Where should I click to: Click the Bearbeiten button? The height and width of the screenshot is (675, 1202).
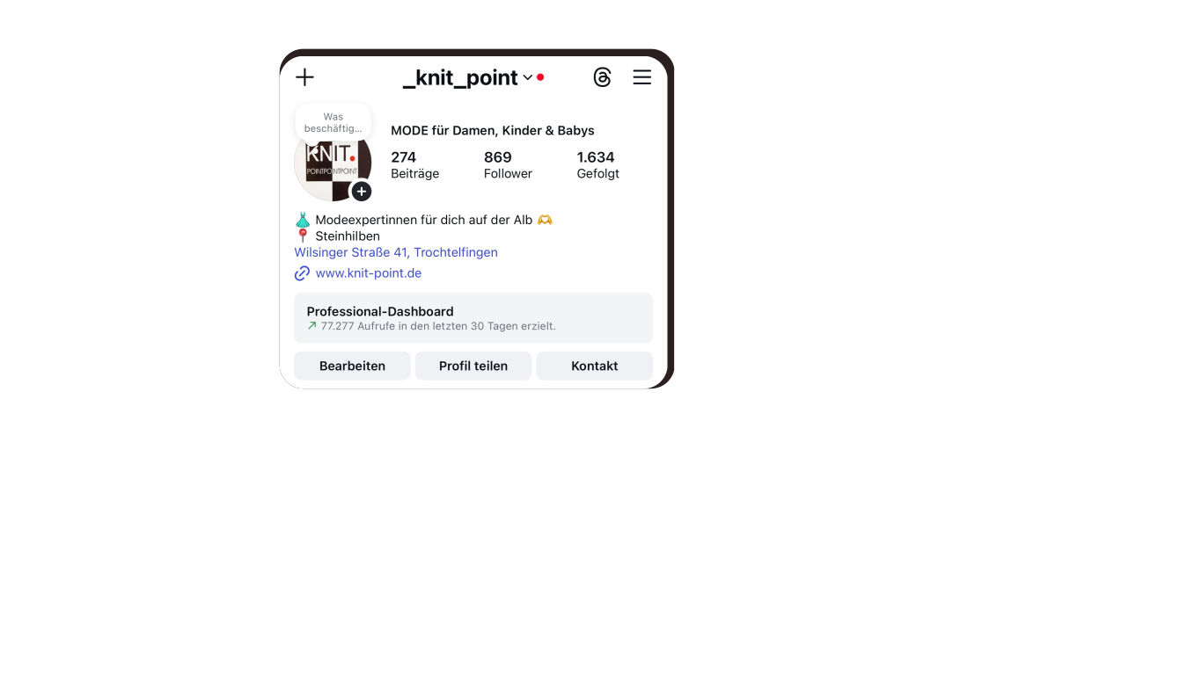click(352, 366)
